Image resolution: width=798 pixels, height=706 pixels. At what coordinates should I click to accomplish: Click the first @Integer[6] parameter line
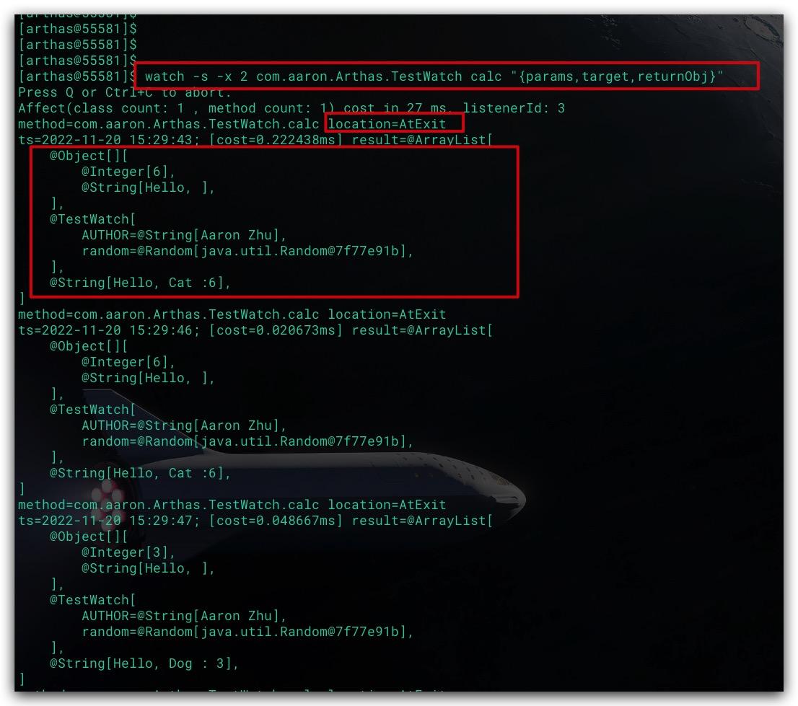point(128,172)
